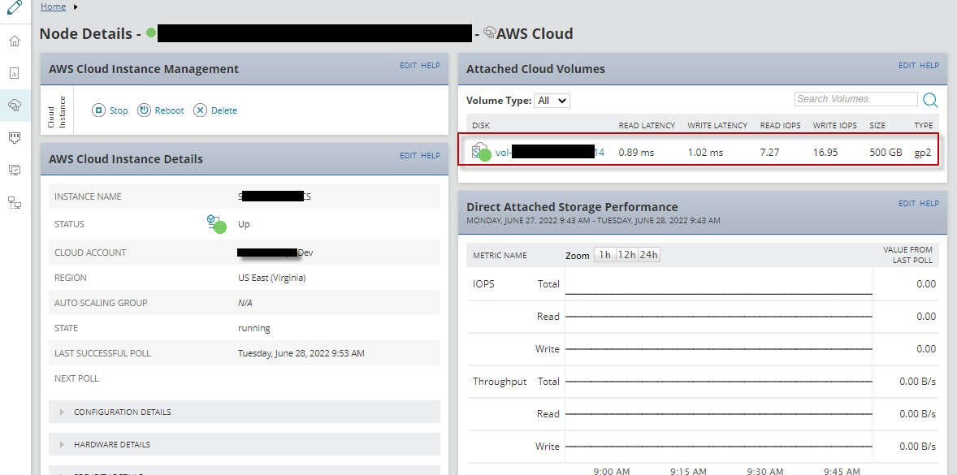Set chart zoom to 24h

tap(648, 255)
